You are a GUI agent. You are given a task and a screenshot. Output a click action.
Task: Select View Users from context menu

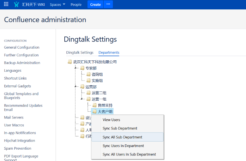[111, 120]
